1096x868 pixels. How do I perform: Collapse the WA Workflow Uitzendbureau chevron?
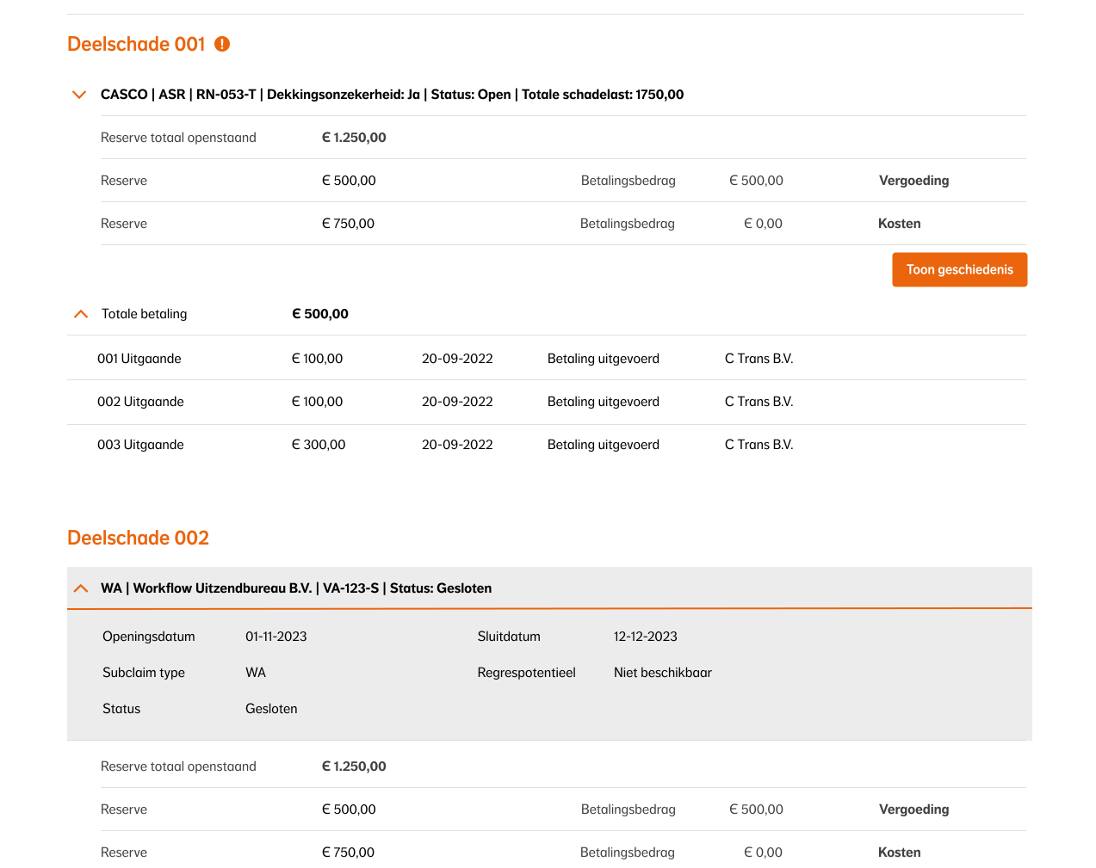click(x=81, y=588)
